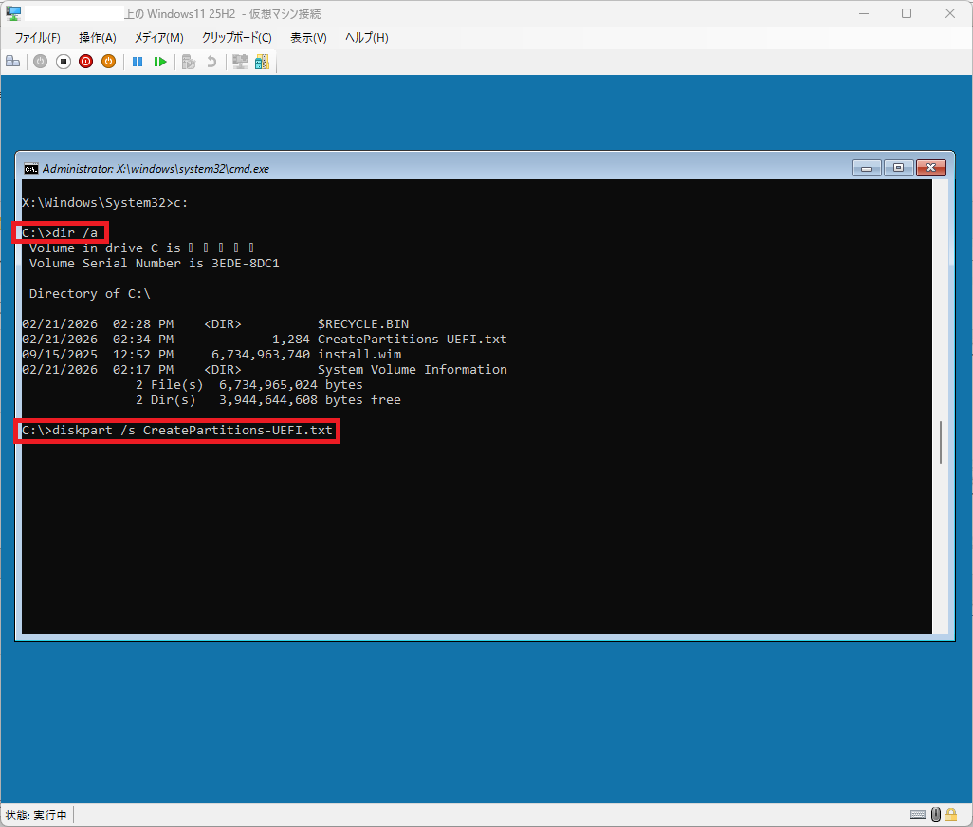973x827 pixels.
Task: Click the 'diskpart /s' command line
Action: 176,430
